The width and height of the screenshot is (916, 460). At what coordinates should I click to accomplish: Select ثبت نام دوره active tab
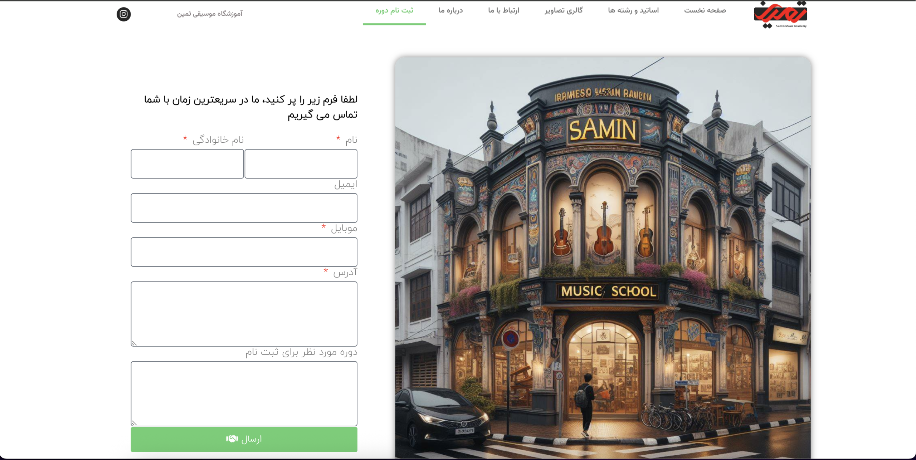tap(394, 11)
